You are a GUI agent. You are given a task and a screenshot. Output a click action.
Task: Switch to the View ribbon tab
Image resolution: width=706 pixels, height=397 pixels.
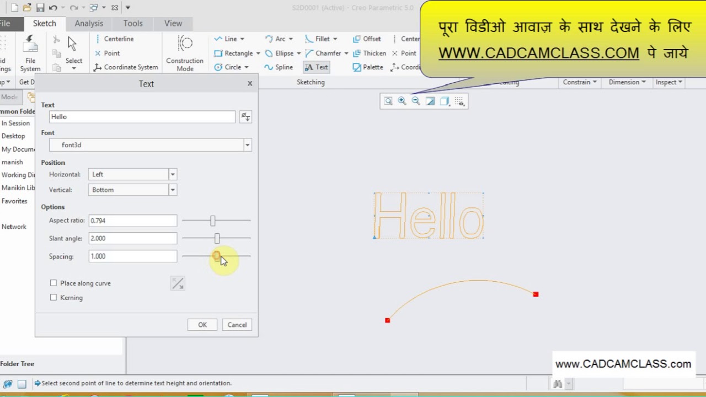pos(173,23)
